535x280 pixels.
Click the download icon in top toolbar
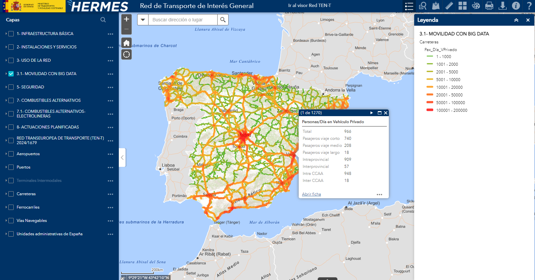502,6
